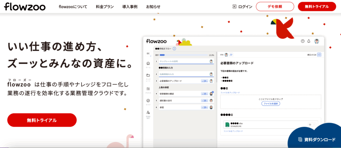
Task: Click ファイルをアップロード link below the xlsx file
Action: click(x=233, y=131)
